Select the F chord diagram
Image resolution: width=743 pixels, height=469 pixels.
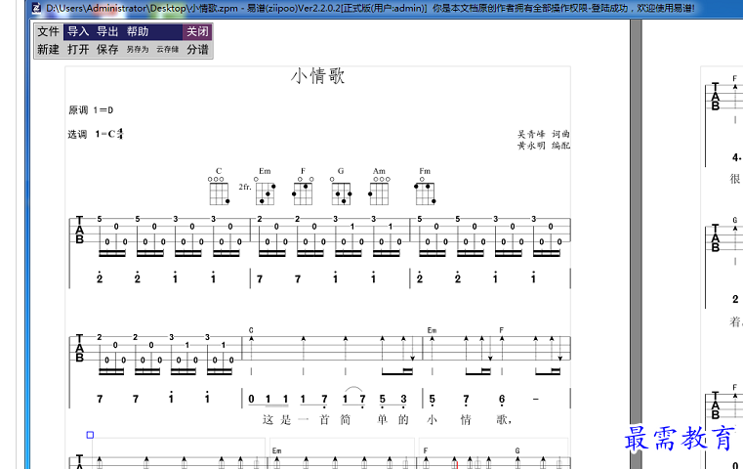(303, 187)
